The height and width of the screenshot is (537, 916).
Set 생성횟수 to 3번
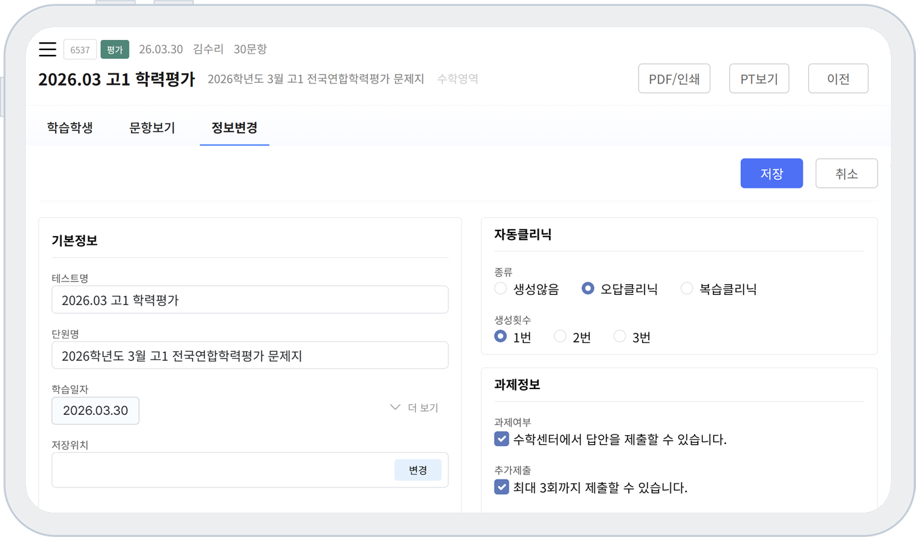click(x=619, y=336)
